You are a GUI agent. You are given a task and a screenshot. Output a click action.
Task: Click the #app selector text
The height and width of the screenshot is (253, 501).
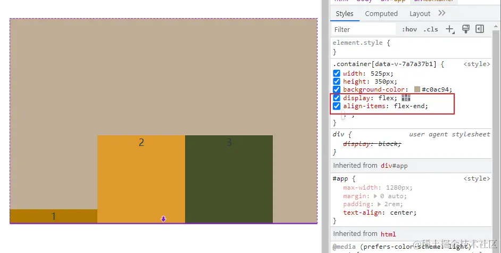340,178
